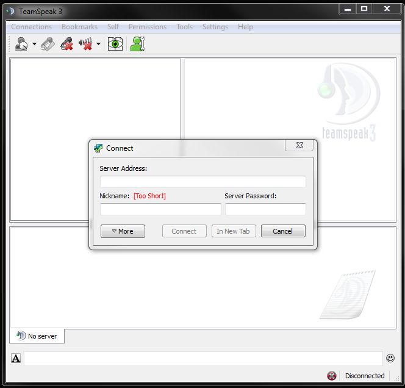Open the smiley emoticon picker
The image size is (405, 388).
pyautogui.click(x=390, y=358)
